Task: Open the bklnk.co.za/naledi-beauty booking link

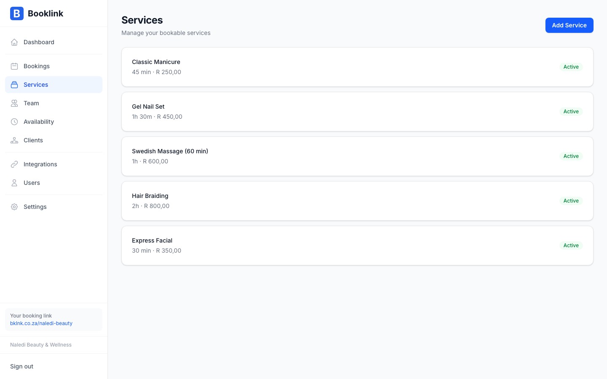Action: pyautogui.click(x=41, y=323)
